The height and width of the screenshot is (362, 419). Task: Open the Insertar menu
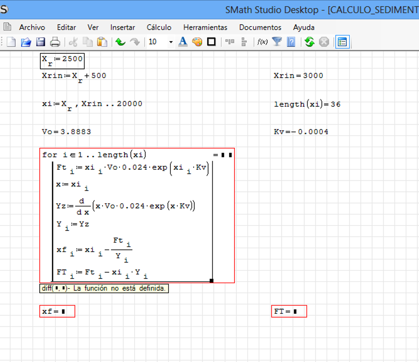tap(123, 27)
